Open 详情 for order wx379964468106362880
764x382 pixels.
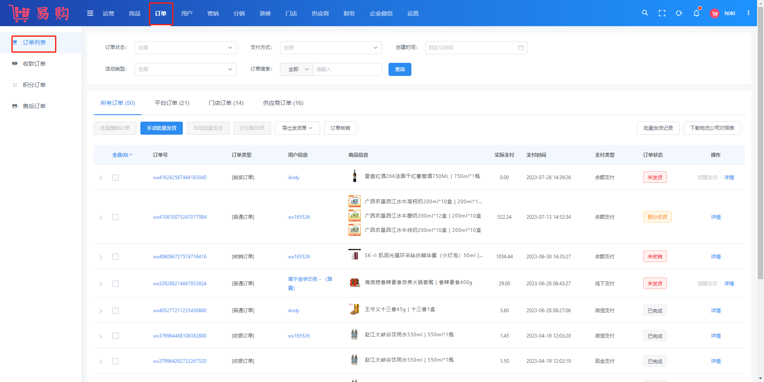point(715,336)
